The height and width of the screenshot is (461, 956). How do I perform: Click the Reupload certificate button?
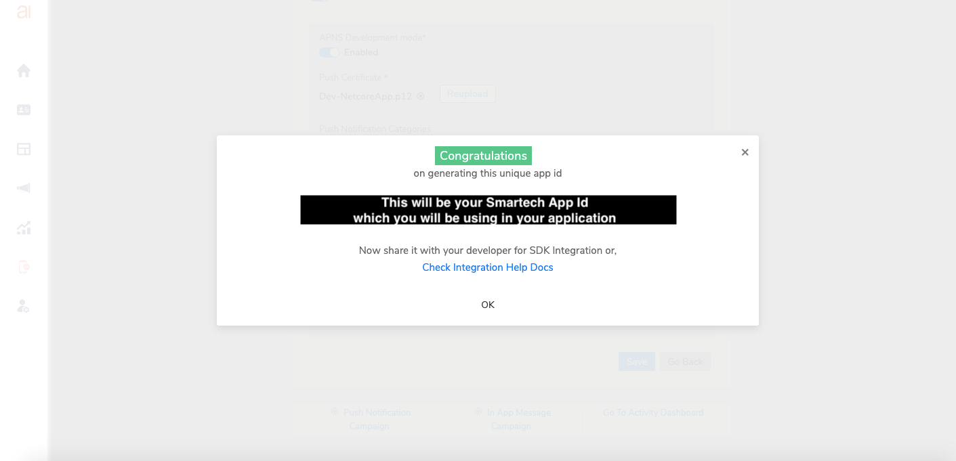coord(467,94)
